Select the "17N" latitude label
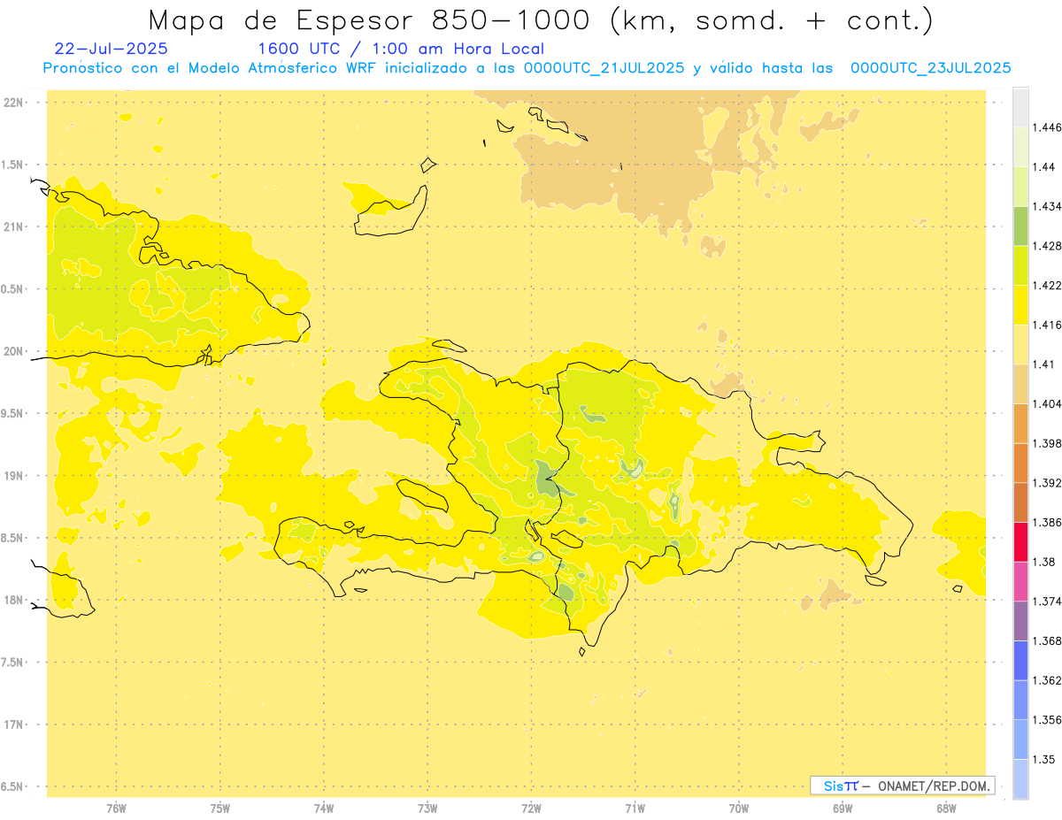 click(x=12, y=724)
